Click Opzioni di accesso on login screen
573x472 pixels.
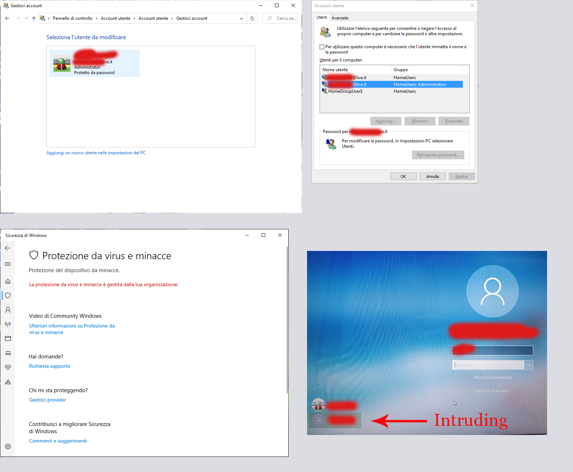pyautogui.click(x=492, y=391)
